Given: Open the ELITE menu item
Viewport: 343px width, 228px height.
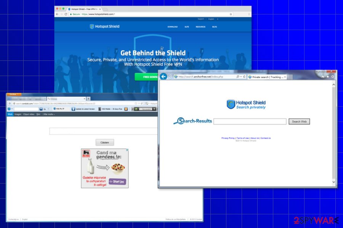Looking at the screenshot, I should point(187,27).
